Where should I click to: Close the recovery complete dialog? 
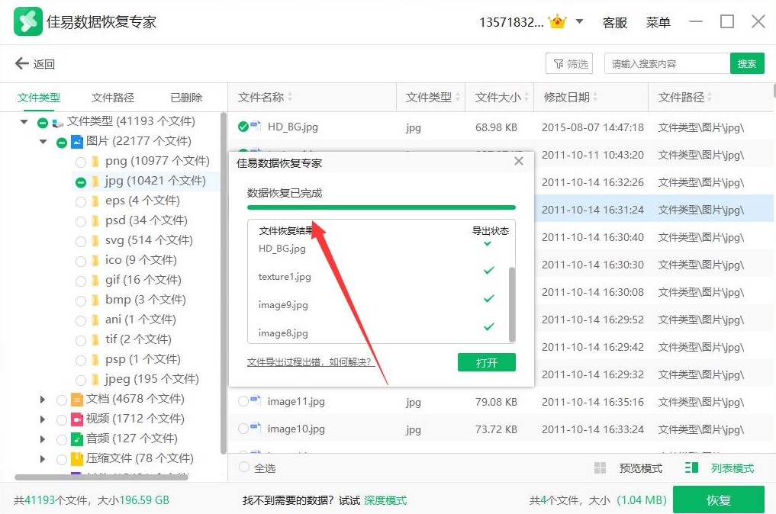519,162
